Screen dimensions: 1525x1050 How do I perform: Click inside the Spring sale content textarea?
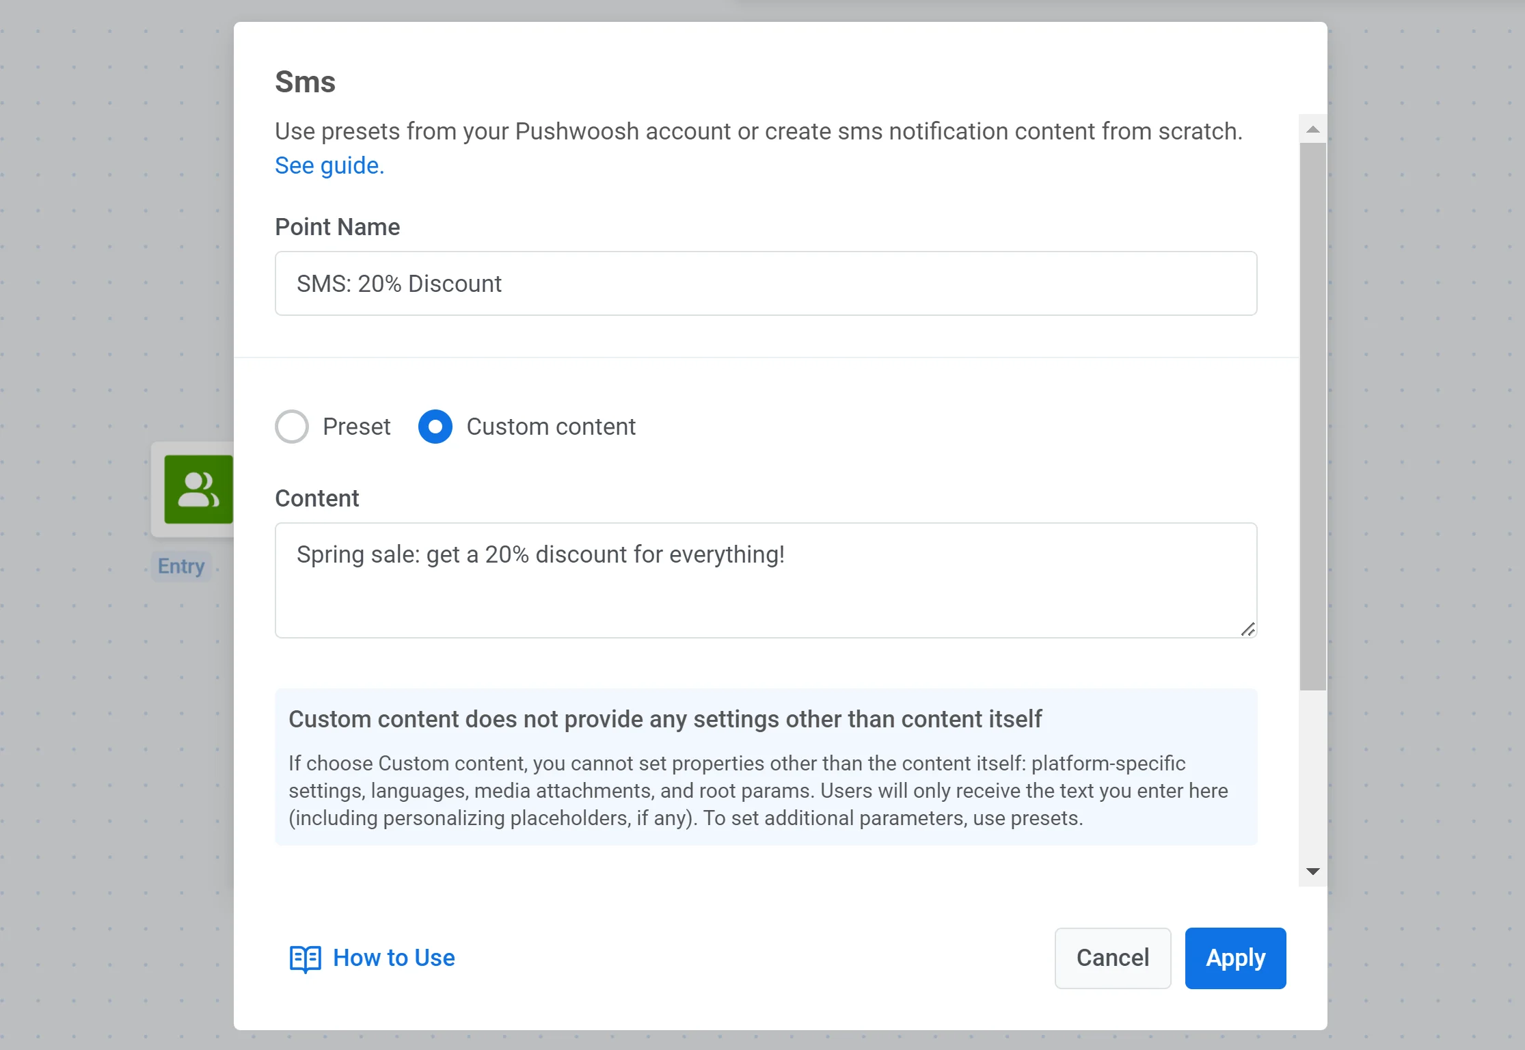(x=766, y=581)
